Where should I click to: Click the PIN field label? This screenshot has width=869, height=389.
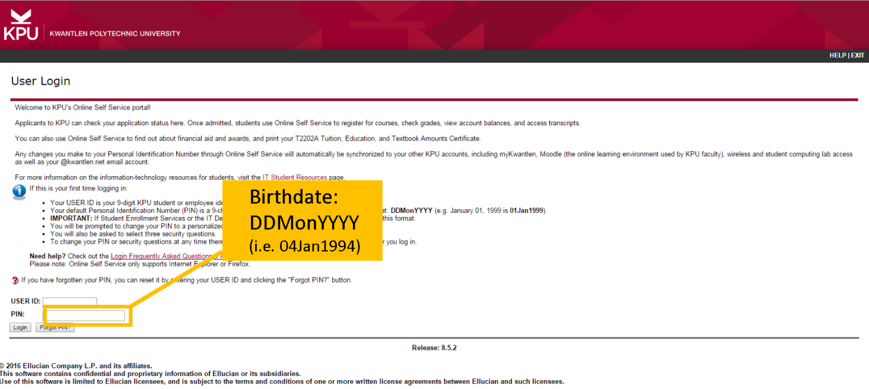(x=18, y=314)
